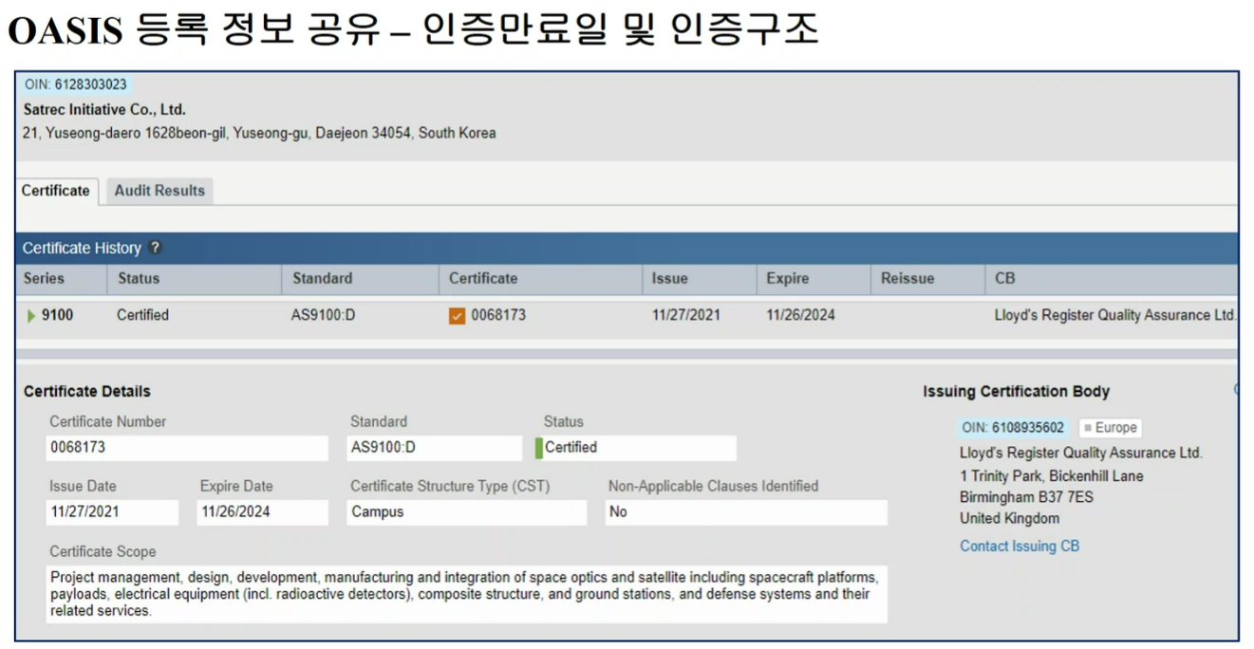
Task: Click the green Certified status indicator
Action: pyautogui.click(x=539, y=448)
